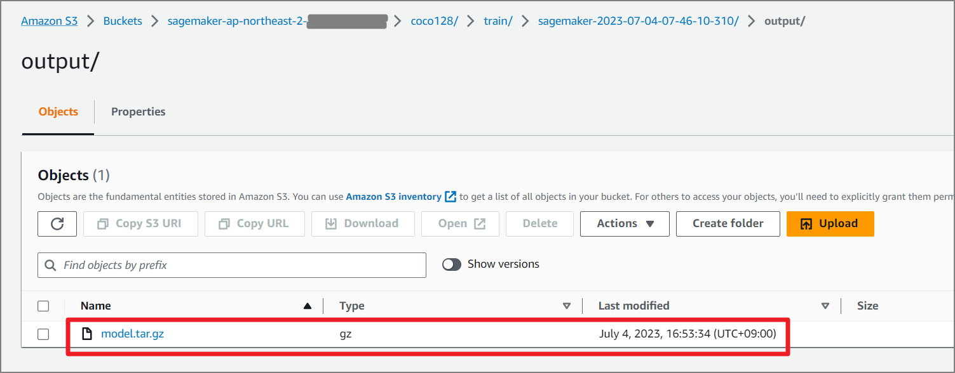The image size is (955, 373).
Task: Click the Copy URL button
Action: click(254, 224)
